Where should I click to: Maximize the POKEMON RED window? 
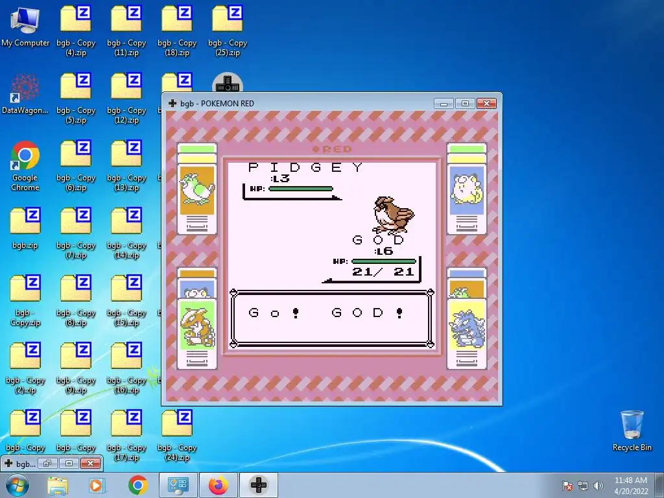[465, 103]
